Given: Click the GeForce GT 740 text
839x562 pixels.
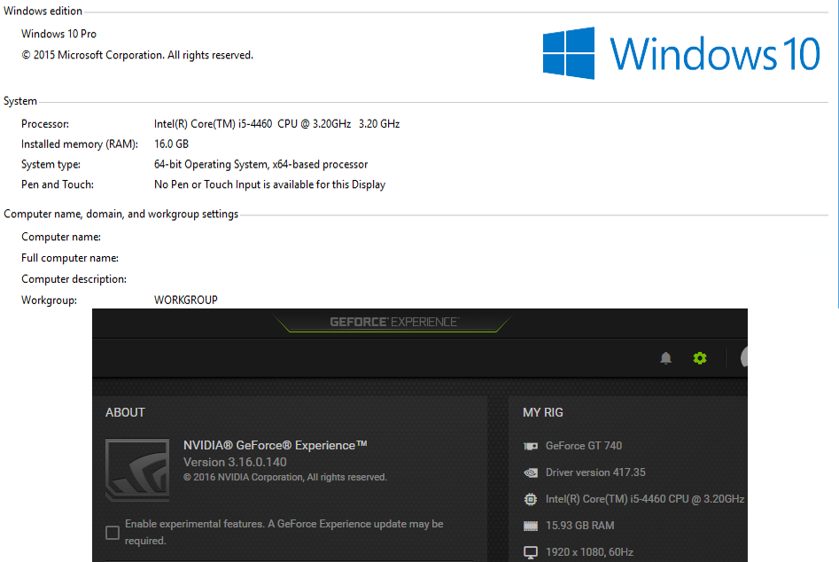Looking at the screenshot, I should [584, 446].
